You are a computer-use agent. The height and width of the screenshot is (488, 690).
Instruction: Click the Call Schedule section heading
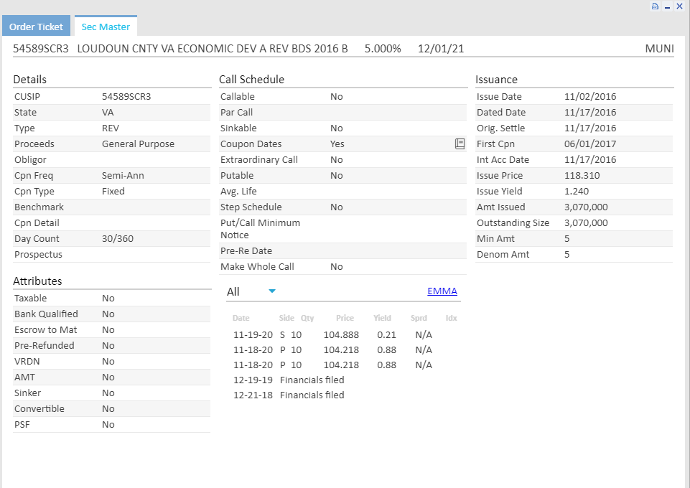click(x=252, y=79)
